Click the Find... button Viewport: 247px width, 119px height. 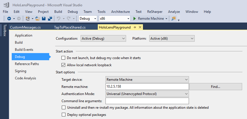pos(216,87)
